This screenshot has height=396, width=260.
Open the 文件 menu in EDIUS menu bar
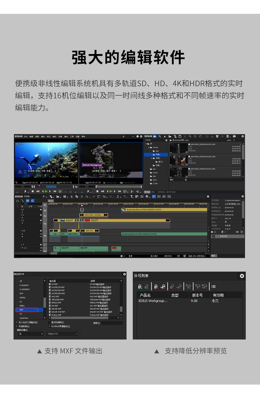(26, 137)
